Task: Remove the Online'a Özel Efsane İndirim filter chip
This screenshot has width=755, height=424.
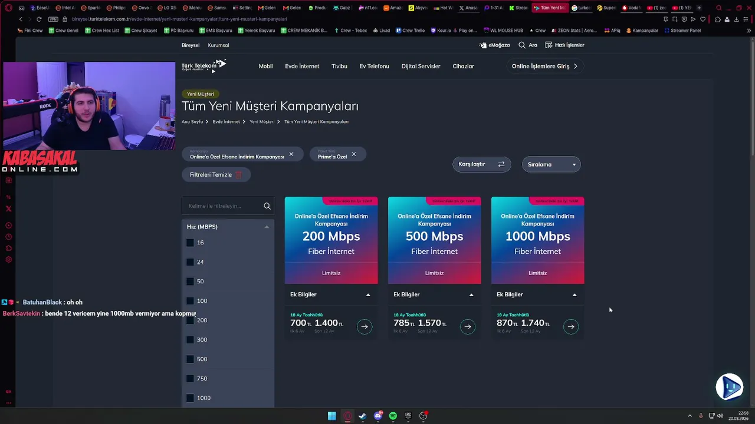Action: tap(291, 154)
